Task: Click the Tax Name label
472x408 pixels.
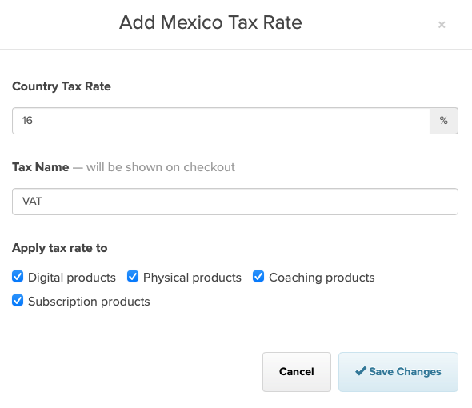Action: click(x=40, y=167)
